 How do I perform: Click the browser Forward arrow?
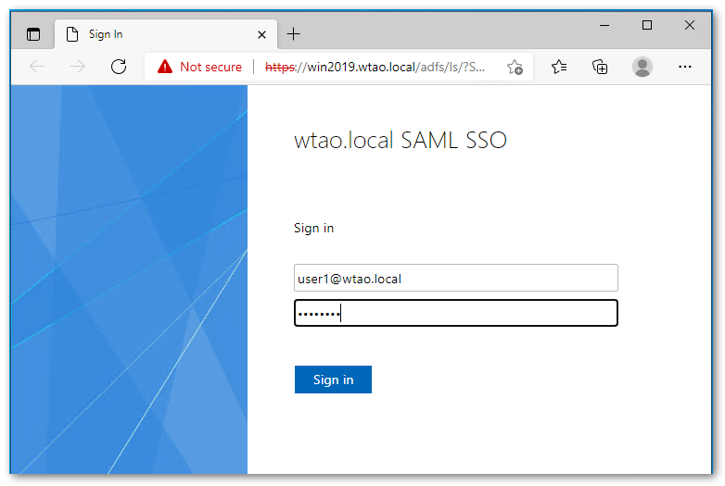78,67
